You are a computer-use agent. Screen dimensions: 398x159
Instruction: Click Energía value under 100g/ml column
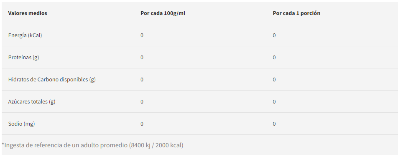(x=142, y=35)
